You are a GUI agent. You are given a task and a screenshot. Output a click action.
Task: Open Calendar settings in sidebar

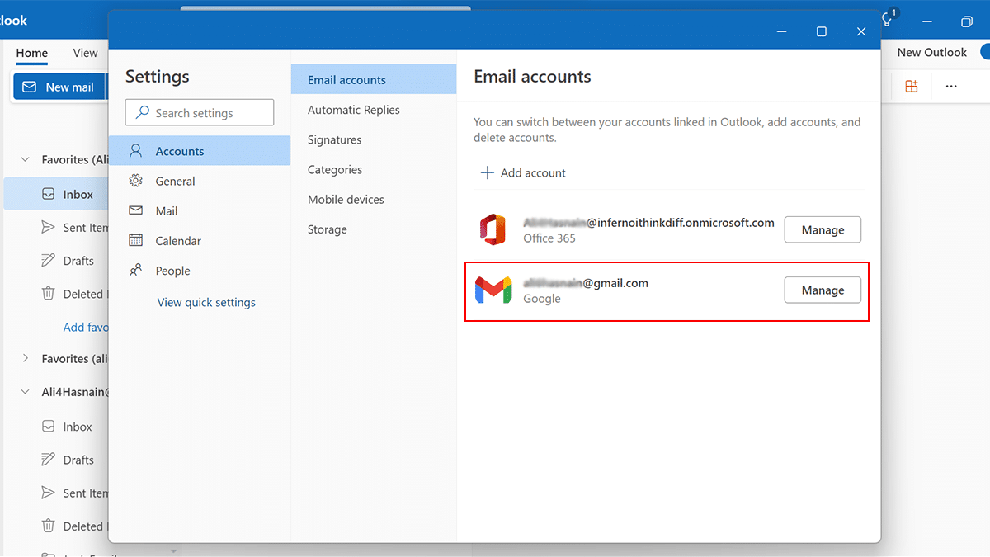point(178,241)
